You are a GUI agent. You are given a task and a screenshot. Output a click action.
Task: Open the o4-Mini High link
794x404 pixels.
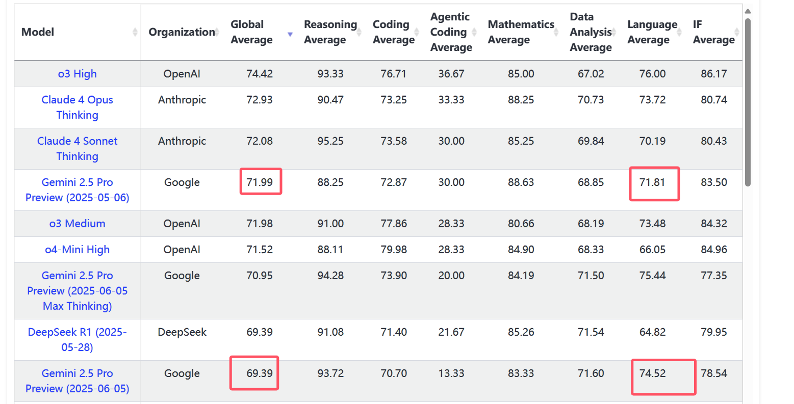coord(78,250)
